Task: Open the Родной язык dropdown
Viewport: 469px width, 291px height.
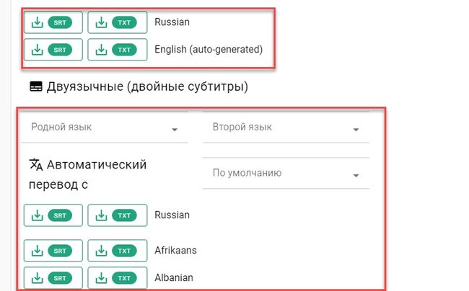Action: (x=105, y=127)
